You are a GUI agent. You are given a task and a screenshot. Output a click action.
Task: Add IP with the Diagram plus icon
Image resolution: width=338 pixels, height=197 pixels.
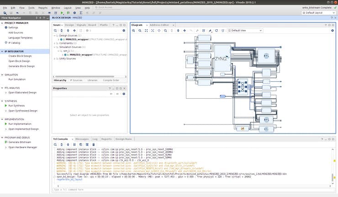185,30
